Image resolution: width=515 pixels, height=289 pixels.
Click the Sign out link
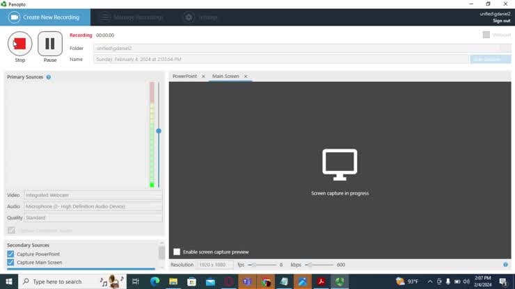(x=501, y=21)
